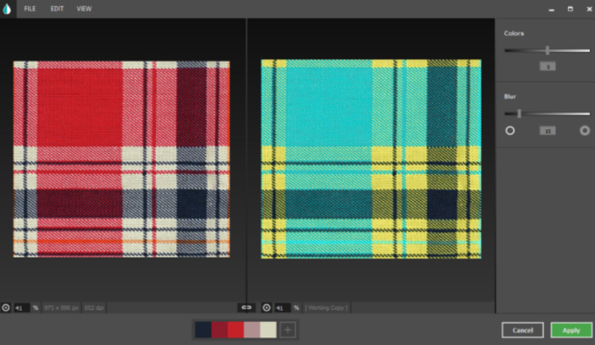Click the [ Working Copy ] label
The width and height of the screenshot is (595, 345).
coord(326,308)
